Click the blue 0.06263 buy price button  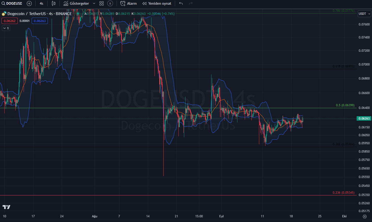(x=40, y=21)
